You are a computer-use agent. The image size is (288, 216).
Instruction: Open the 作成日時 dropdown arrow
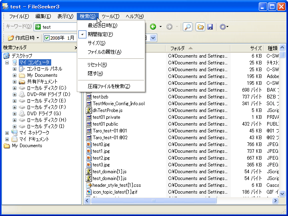38,38
